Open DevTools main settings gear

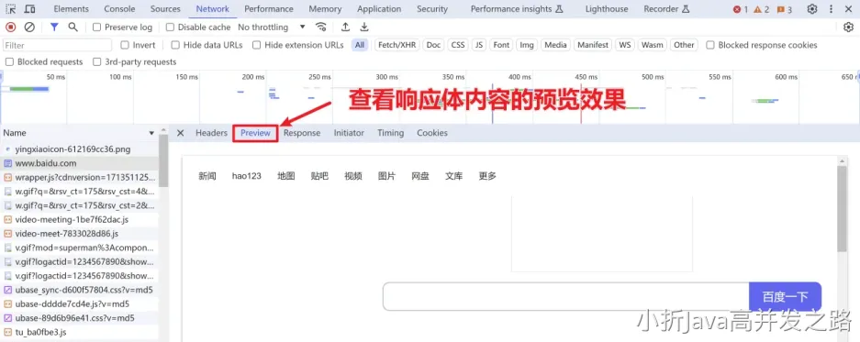(812, 9)
